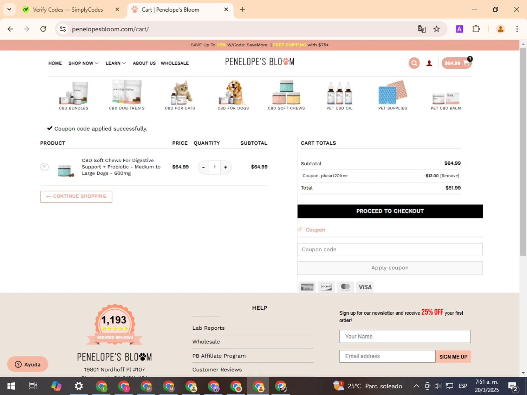Click Continue Shopping button
The image size is (527, 395).
[x=76, y=197]
